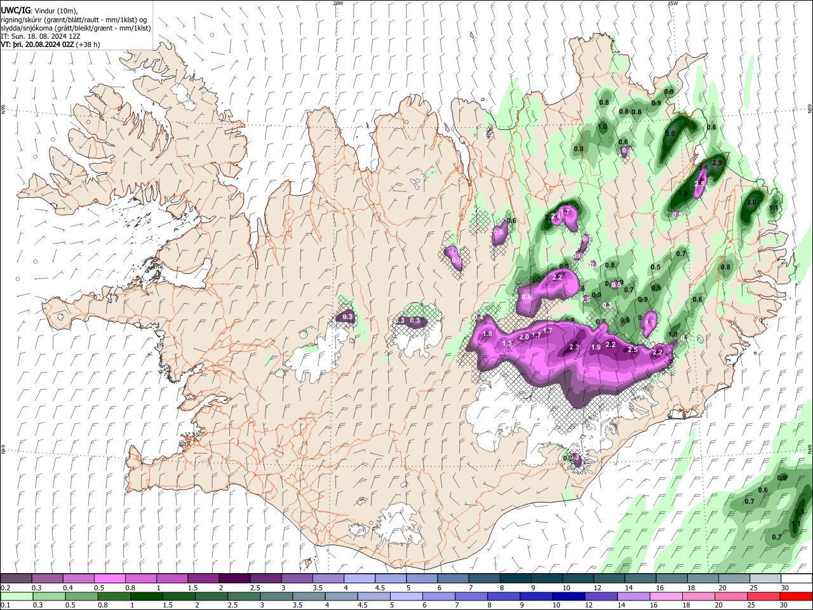Click the palest green 0.1 swatch in rain scale
The image size is (813, 610).
[x=17, y=597]
